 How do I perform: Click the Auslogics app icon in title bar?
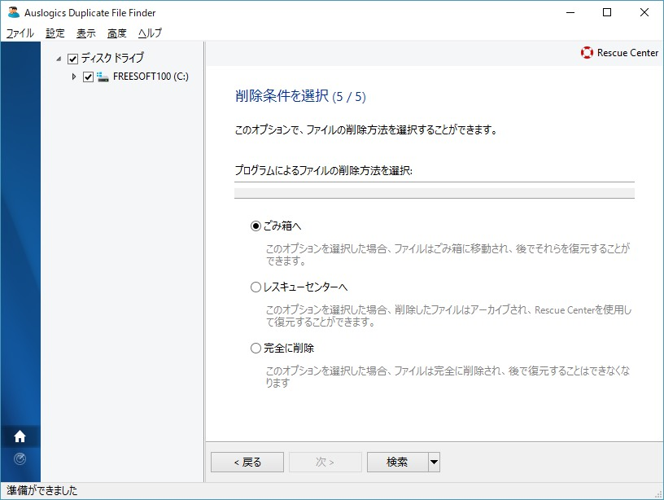tap(14, 12)
